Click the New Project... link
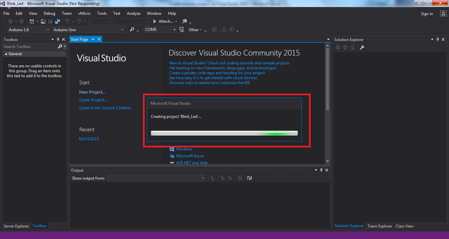The image size is (449, 239). 92,92
